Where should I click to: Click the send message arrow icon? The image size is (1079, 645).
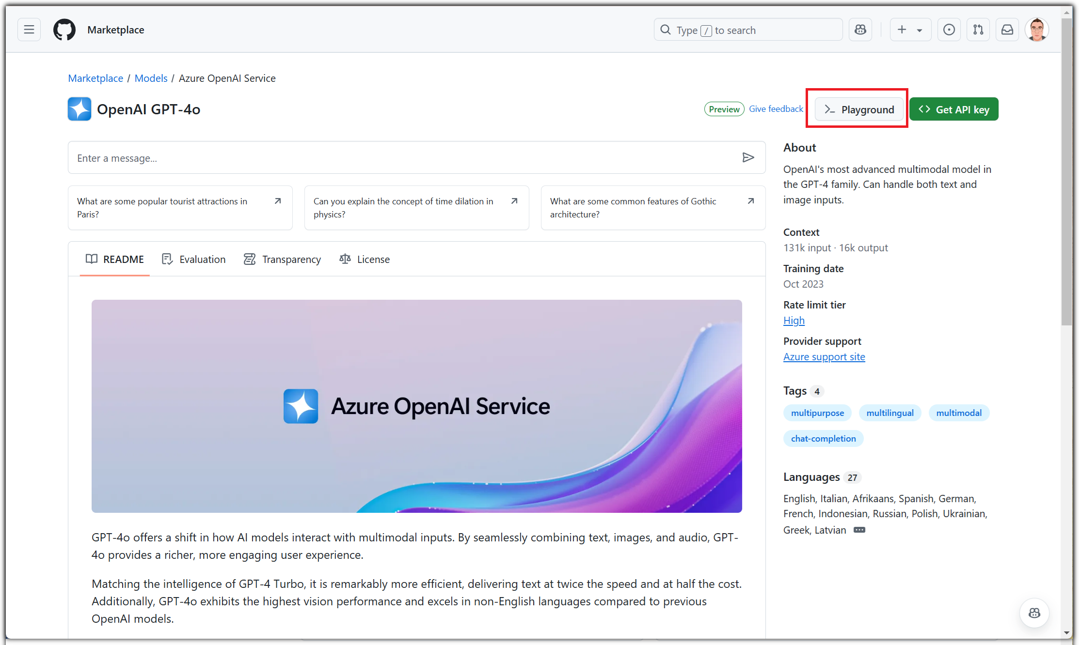(748, 157)
